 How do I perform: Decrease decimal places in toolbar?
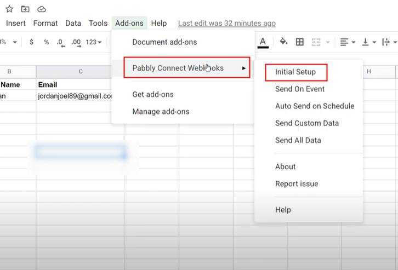pos(61,42)
